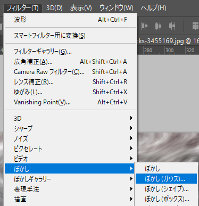Open the 3D(D) menu
The height and width of the screenshot is (206, 199).
click(54, 8)
